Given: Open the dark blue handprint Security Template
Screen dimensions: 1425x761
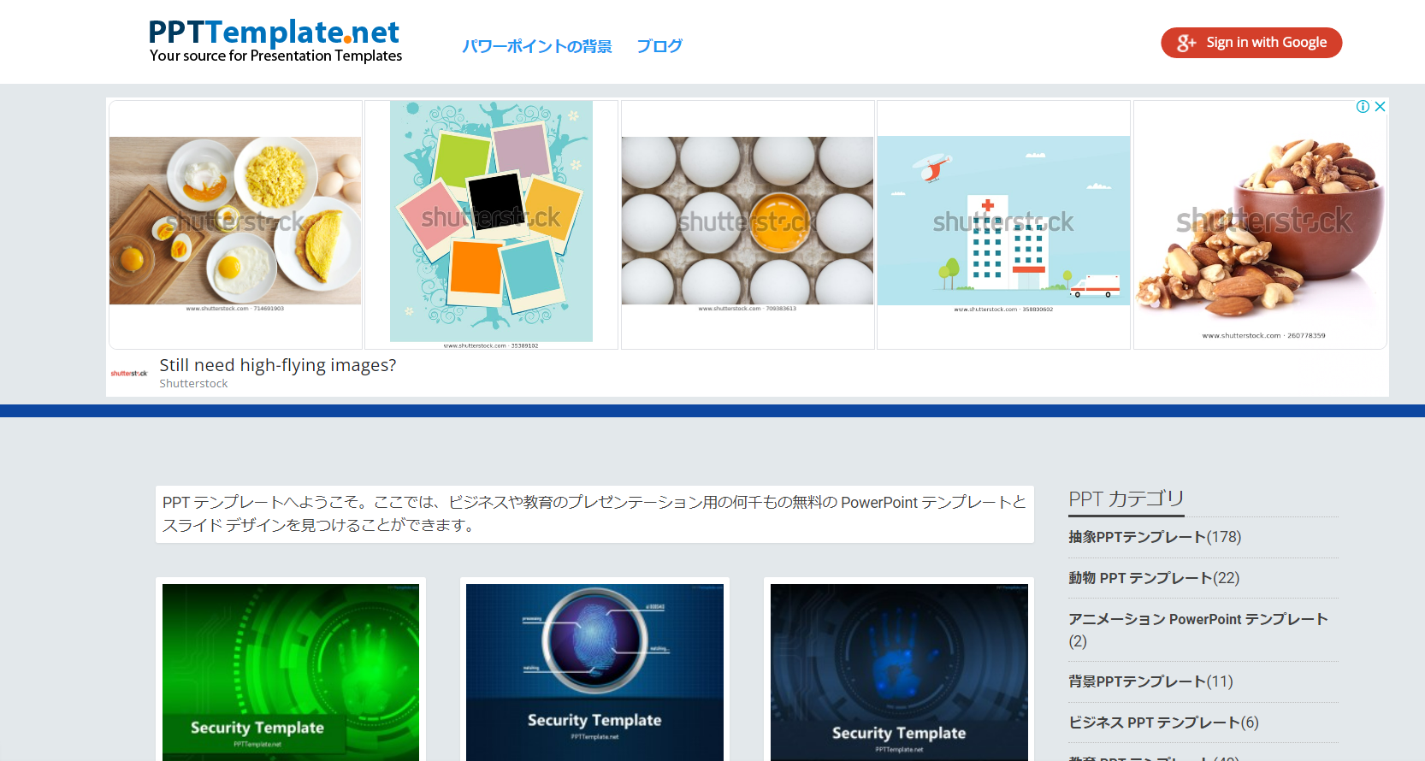Looking at the screenshot, I should point(899,672).
